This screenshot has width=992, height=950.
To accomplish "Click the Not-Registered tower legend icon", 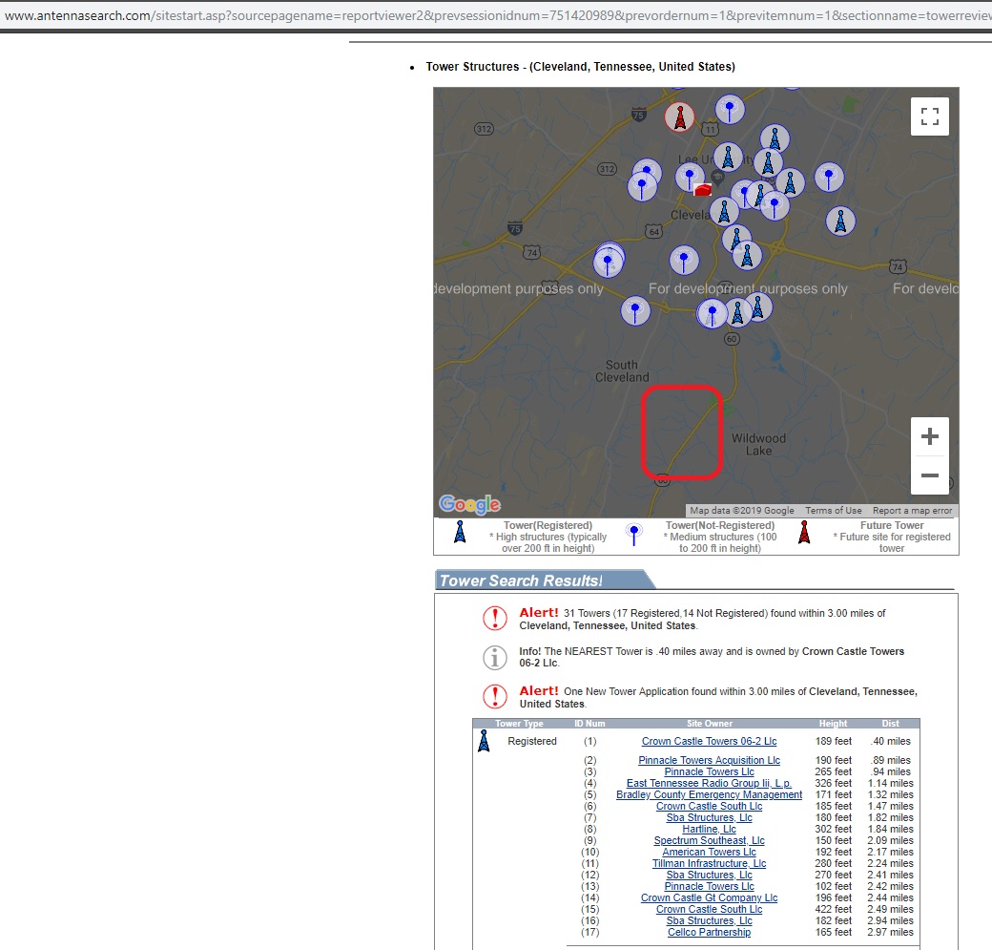I will click(634, 534).
